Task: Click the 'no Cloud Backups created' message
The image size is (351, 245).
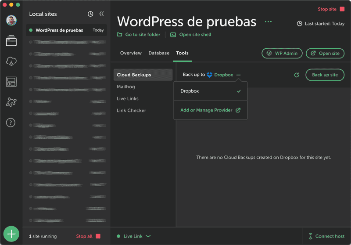Action: pos(264,158)
